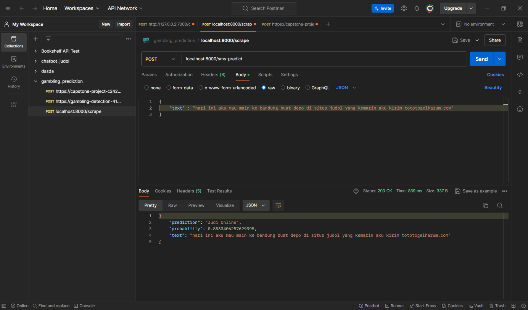Click the Beautify link
The height and width of the screenshot is (310, 528).
[x=493, y=87]
